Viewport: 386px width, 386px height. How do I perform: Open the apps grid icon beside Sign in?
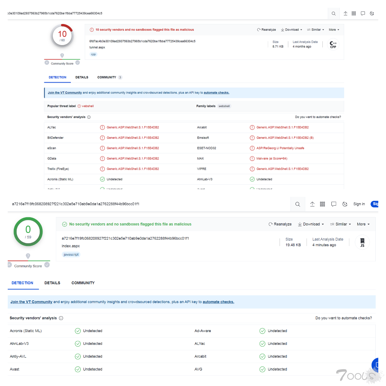tap(323, 204)
